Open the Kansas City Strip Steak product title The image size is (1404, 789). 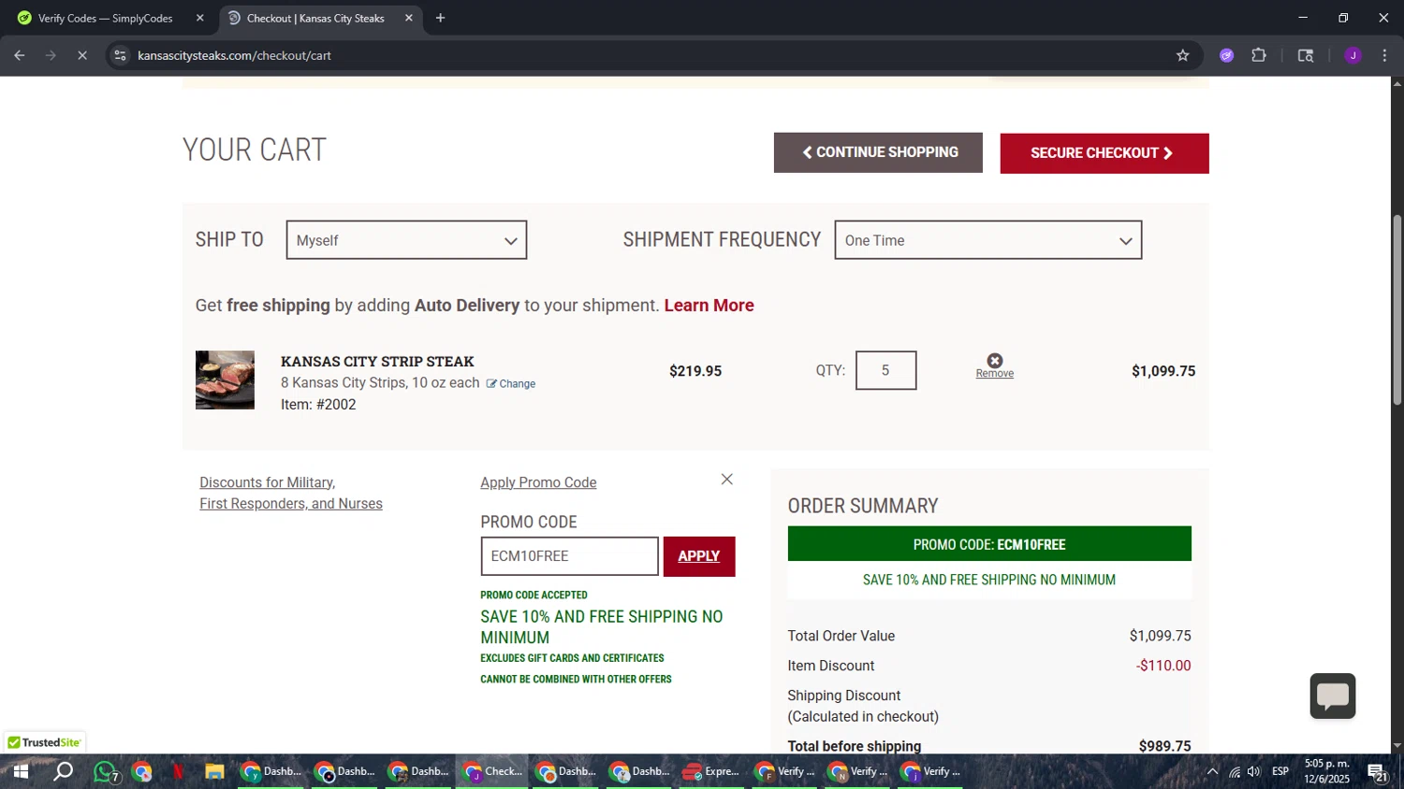pyautogui.click(x=377, y=361)
